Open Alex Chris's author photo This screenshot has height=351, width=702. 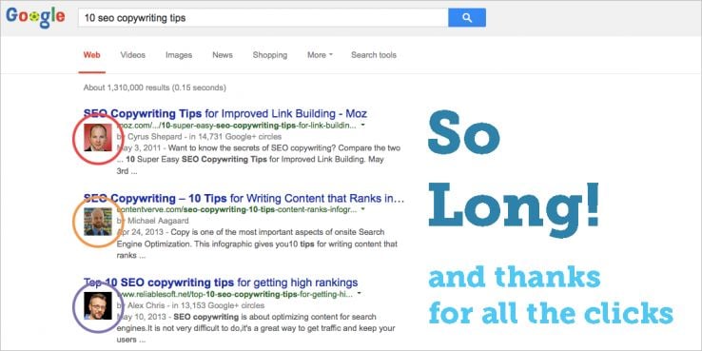[x=98, y=305]
